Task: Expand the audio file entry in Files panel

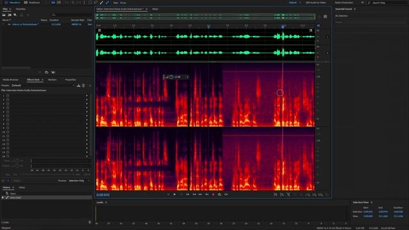Action: click(x=3, y=24)
